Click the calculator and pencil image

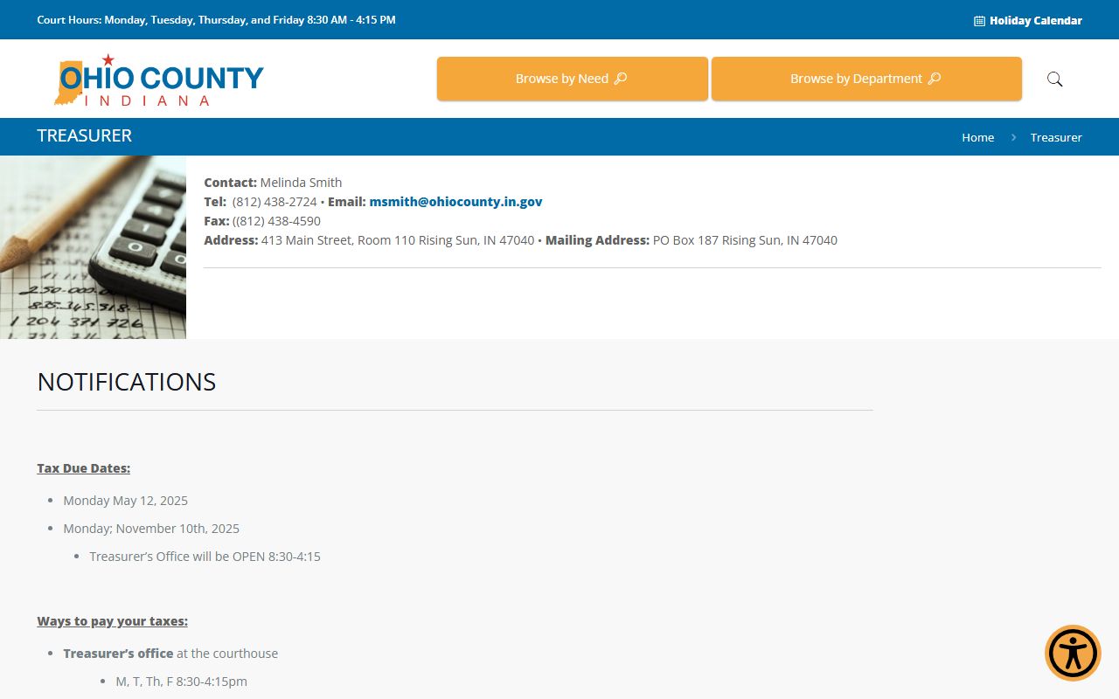pyautogui.click(x=93, y=247)
